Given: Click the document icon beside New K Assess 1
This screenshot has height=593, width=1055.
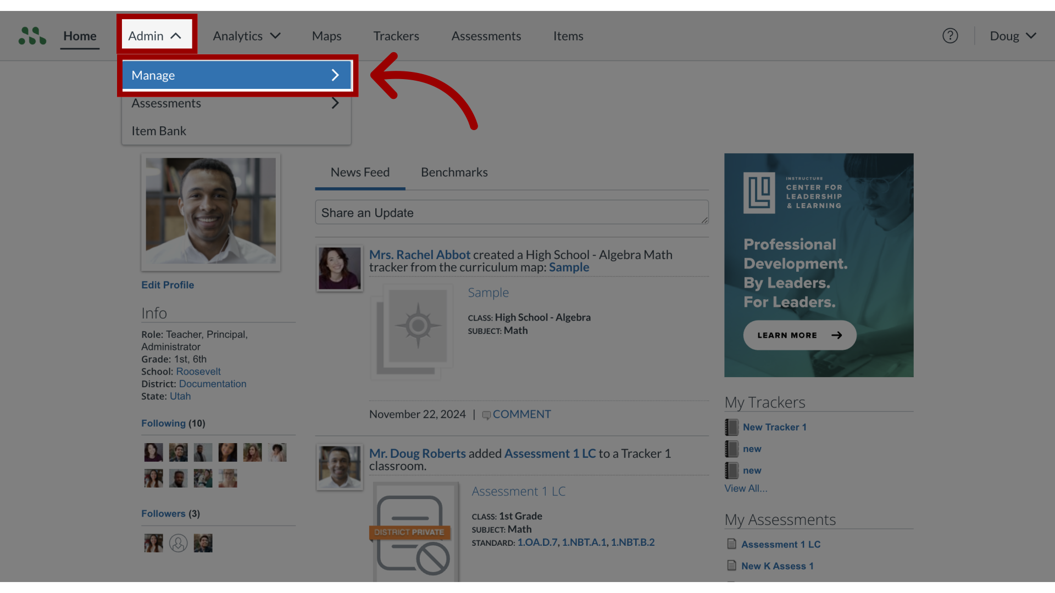Looking at the screenshot, I should [731, 566].
